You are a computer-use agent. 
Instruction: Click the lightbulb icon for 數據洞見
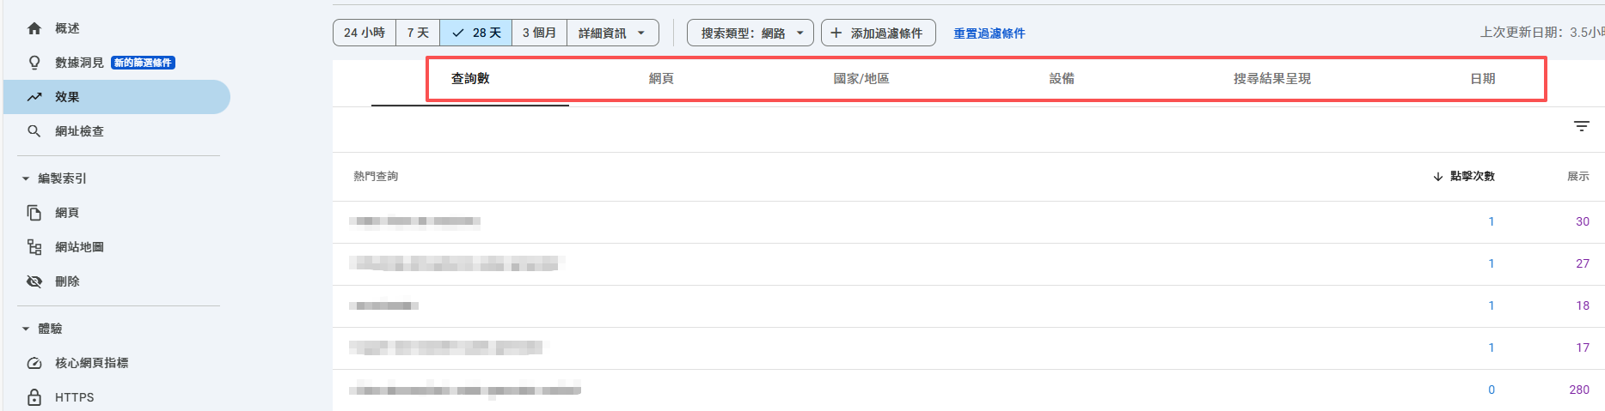click(34, 63)
